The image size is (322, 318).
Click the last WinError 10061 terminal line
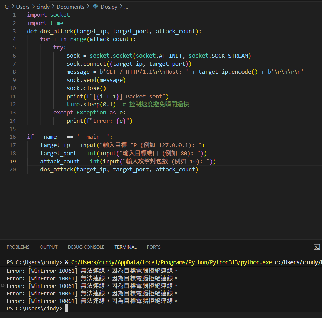[92, 301]
